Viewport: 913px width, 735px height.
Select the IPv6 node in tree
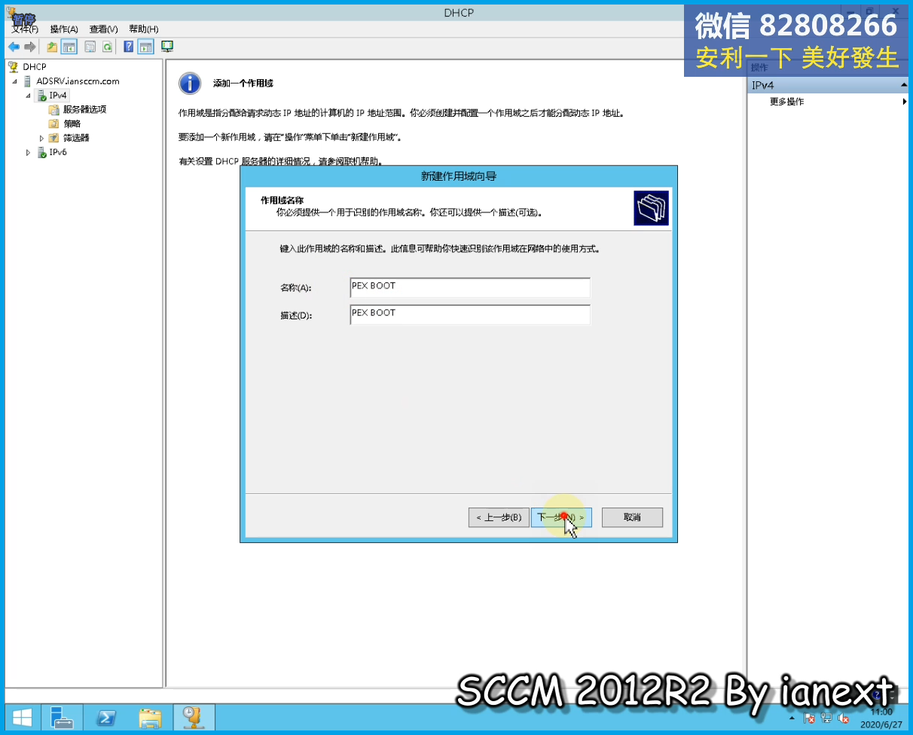click(x=58, y=152)
